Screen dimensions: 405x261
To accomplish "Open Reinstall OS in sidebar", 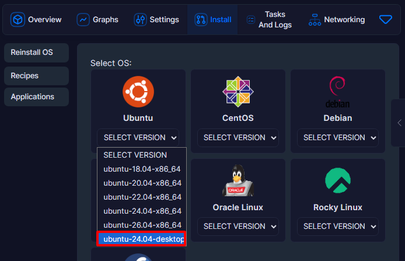I will pos(36,53).
